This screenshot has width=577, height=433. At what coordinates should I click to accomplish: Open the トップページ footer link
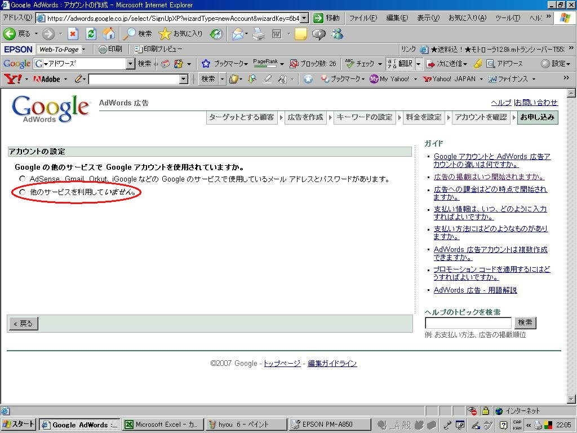click(x=282, y=364)
